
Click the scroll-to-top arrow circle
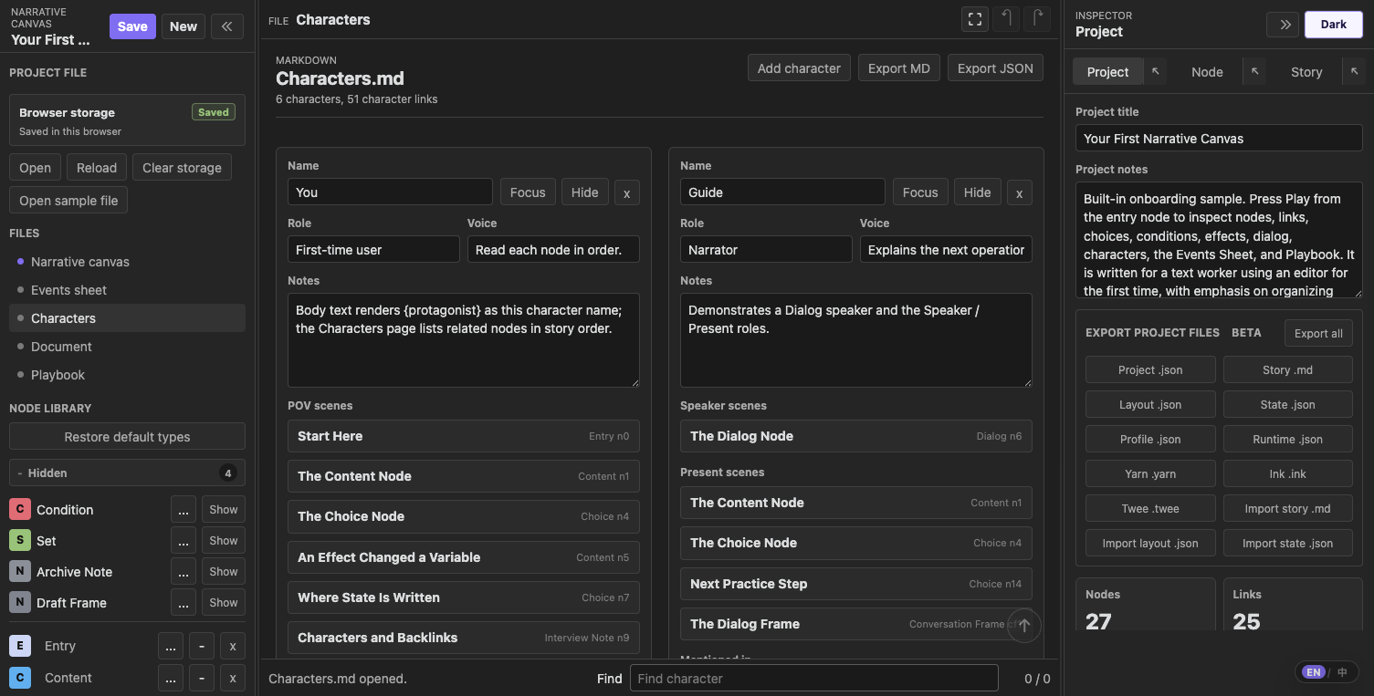coord(1023,626)
